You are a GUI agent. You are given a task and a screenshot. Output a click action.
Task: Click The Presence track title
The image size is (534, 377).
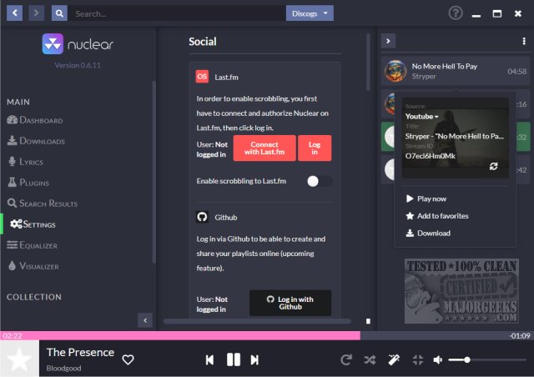click(80, 352)
